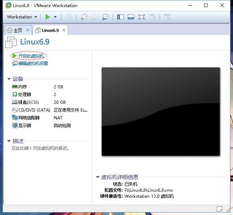Click the green power-on toolbar button
Image resolution: width=233 pixels, height=215 pixels.
coord(48,17)
